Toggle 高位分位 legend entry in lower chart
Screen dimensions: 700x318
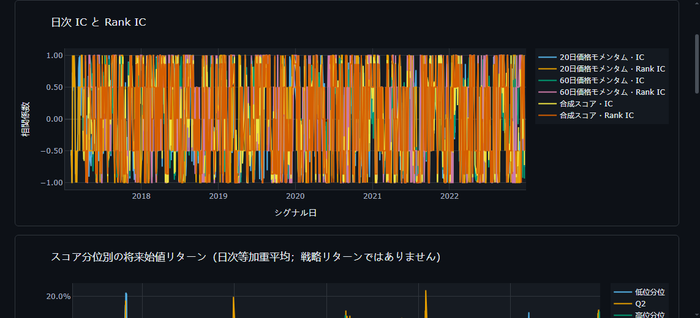coord(639,315)
